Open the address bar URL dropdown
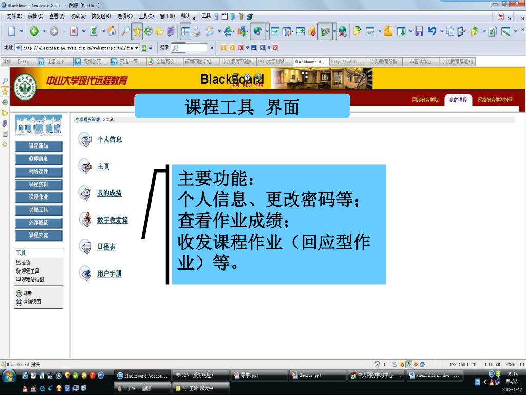 [x=137, y=48]
